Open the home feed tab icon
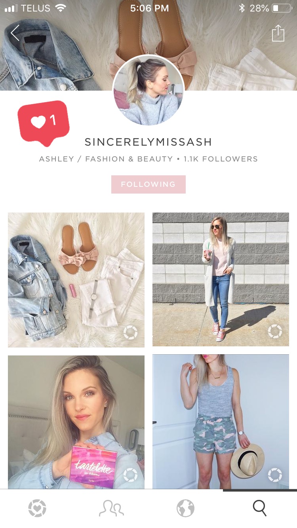This screenshot has width=297, height=528. tap(37, 508)
